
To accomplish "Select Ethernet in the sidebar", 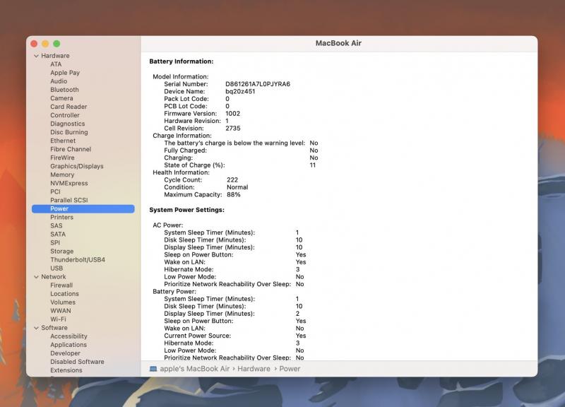I will click(63, 141).
